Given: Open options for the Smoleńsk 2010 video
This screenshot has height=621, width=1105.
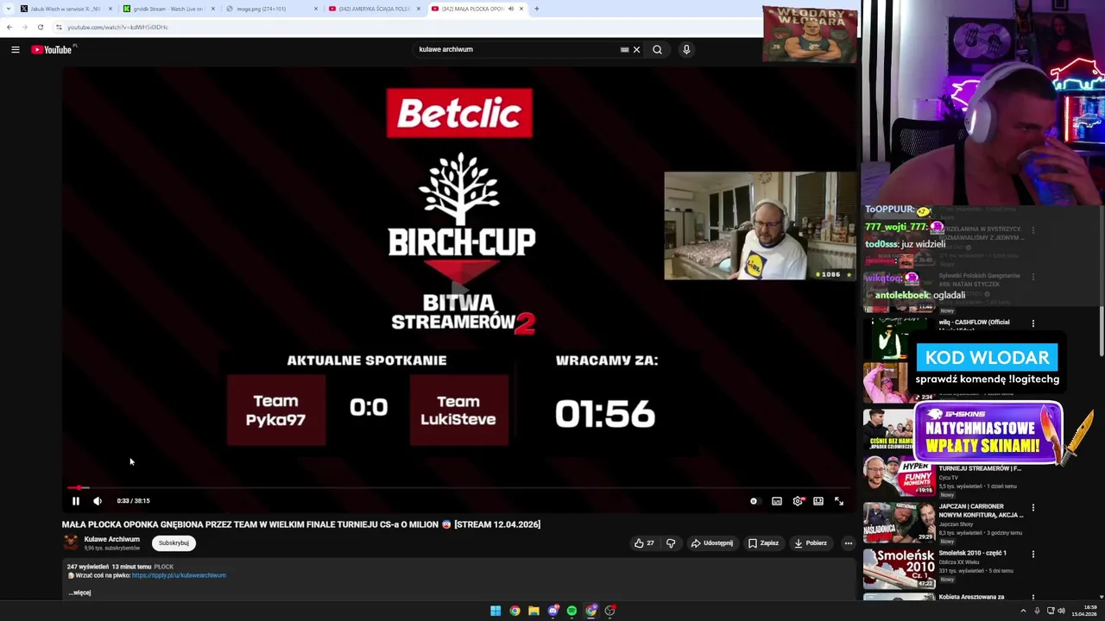Looking at the screenshot, I should pos(1033,554).
